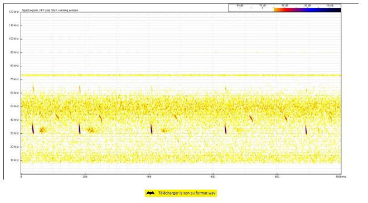Click the 0 origin label on time axis
368x203 pixels.
pyautogui.click(x=21, y=177)
